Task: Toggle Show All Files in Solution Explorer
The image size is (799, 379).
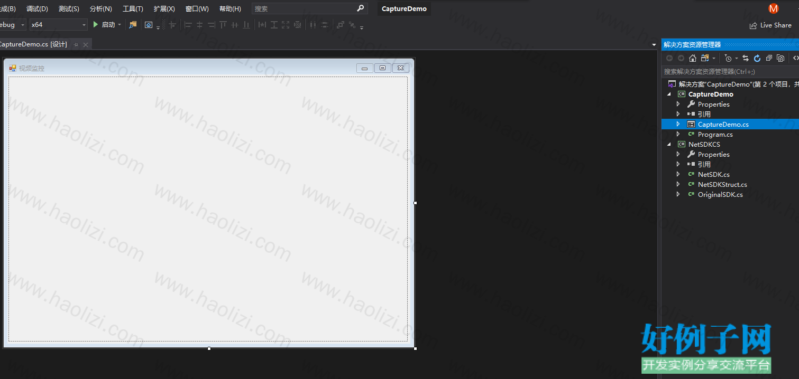Action: pyautogui.click(x=780, y=58)
